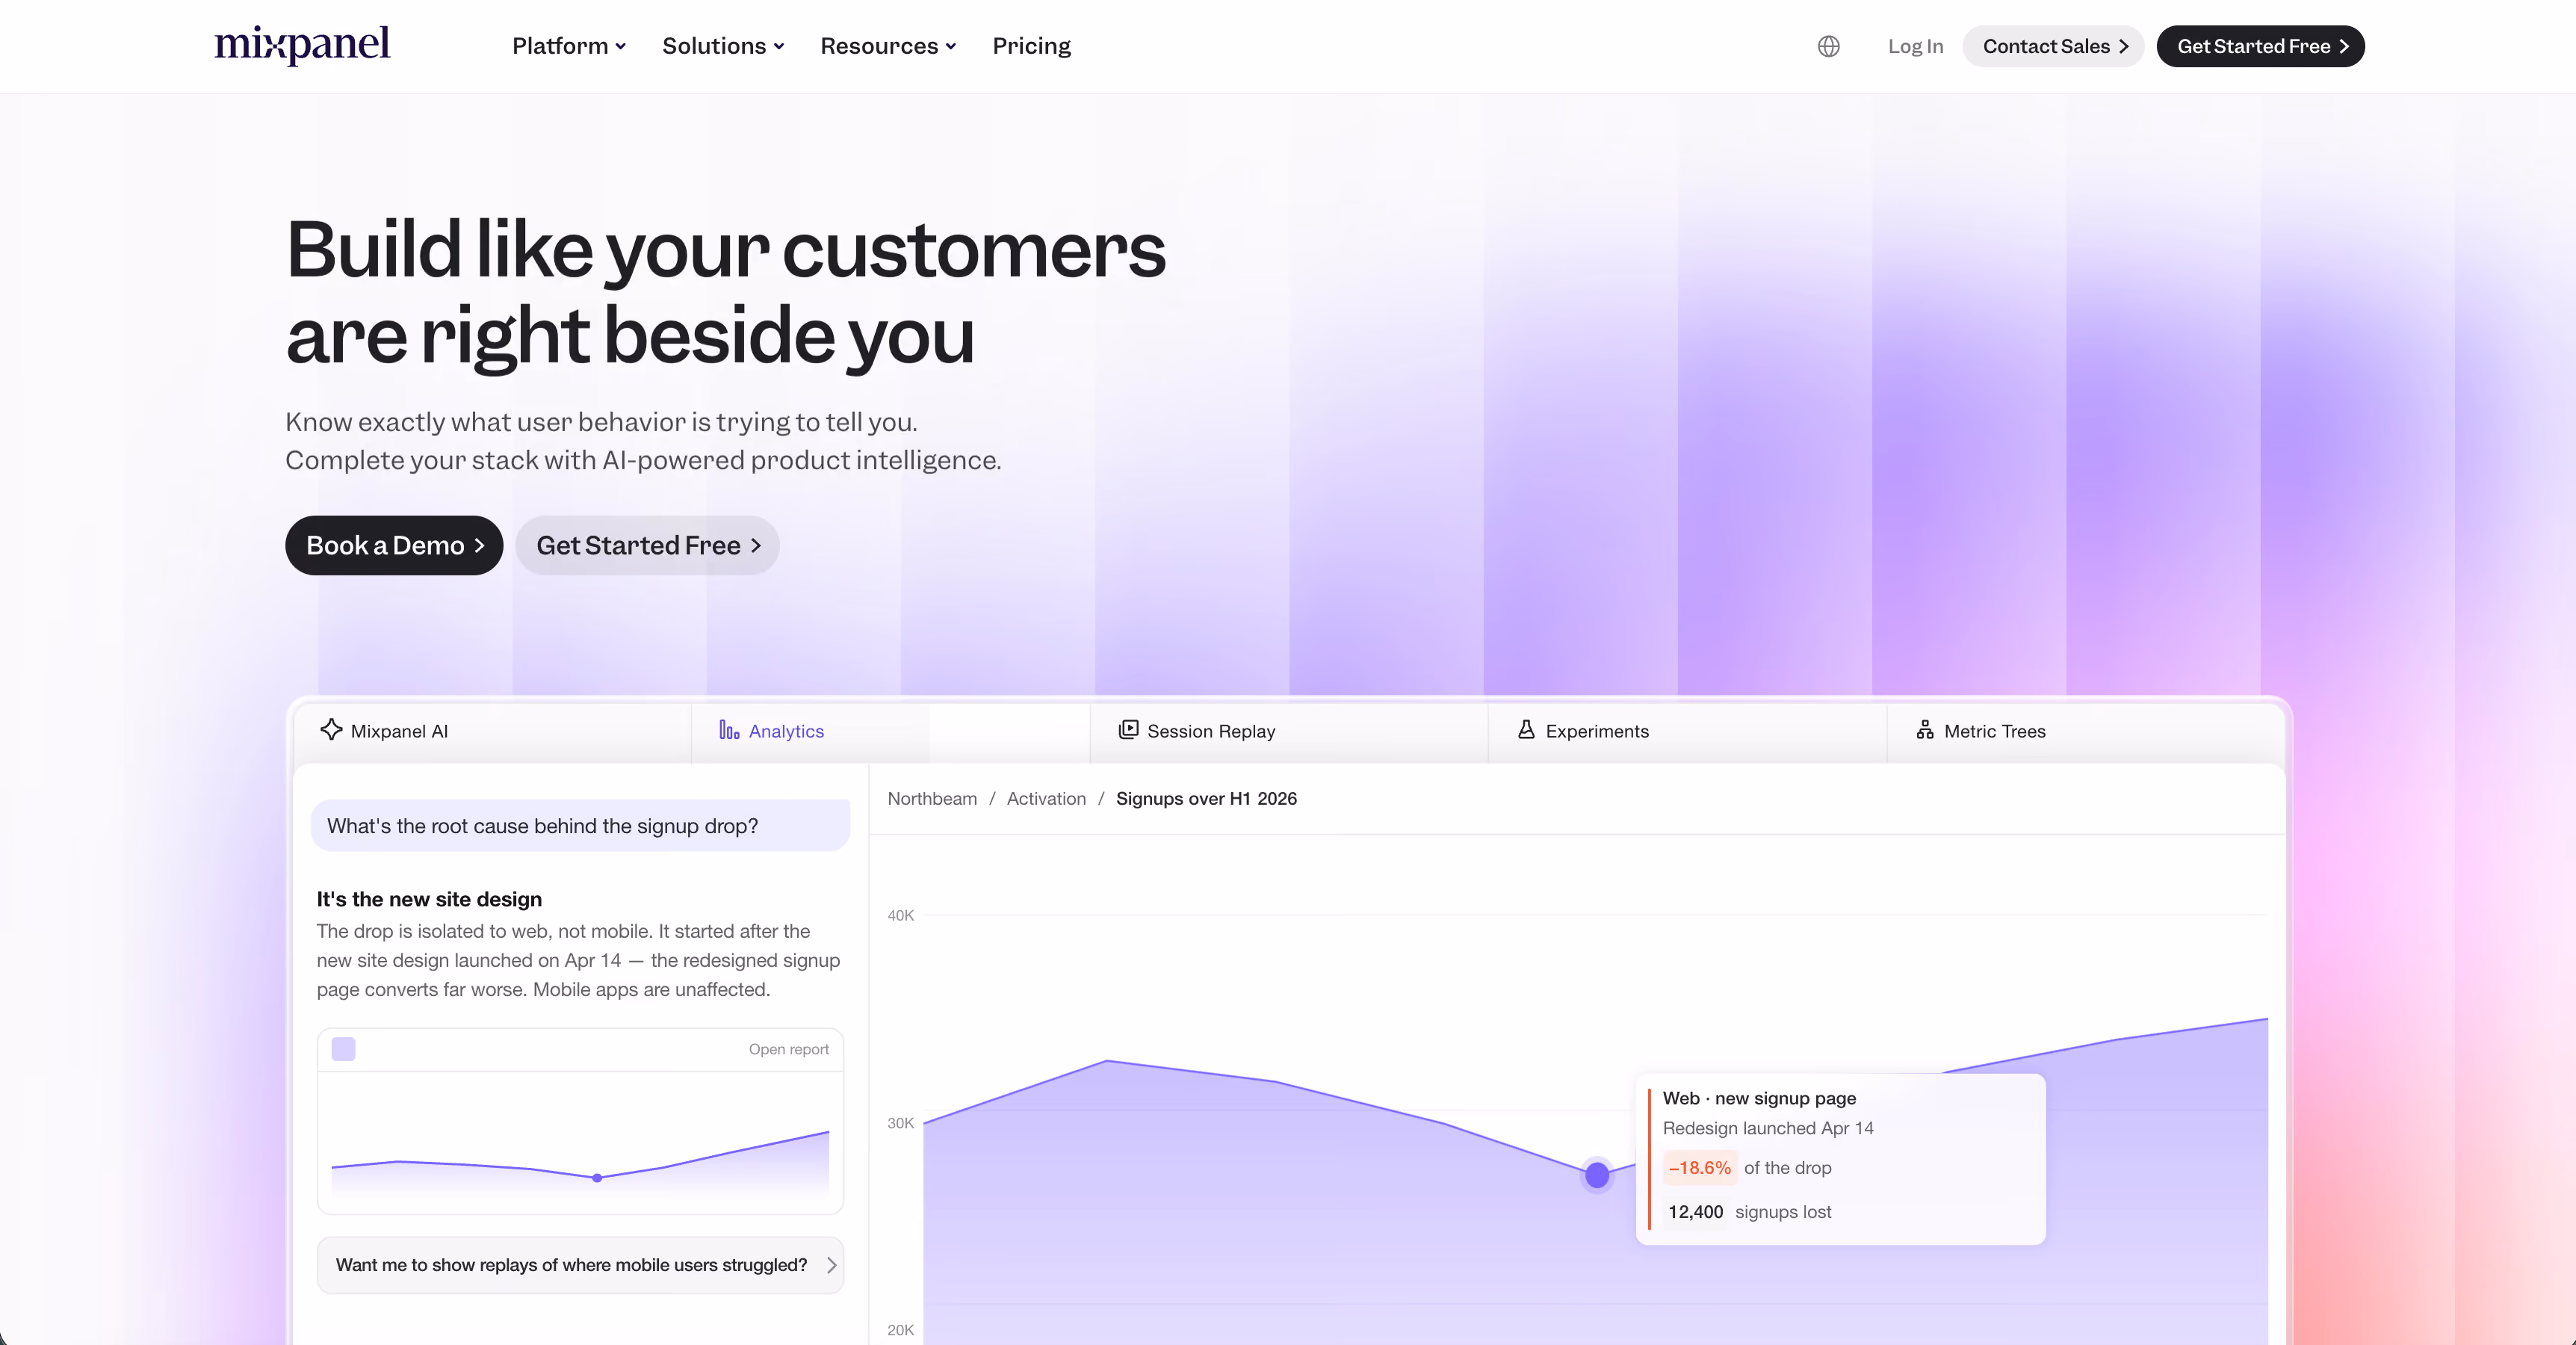2576x1345 pixels.
Task: Click the 12,400 signups lost value
Action: [1695, 1212]
